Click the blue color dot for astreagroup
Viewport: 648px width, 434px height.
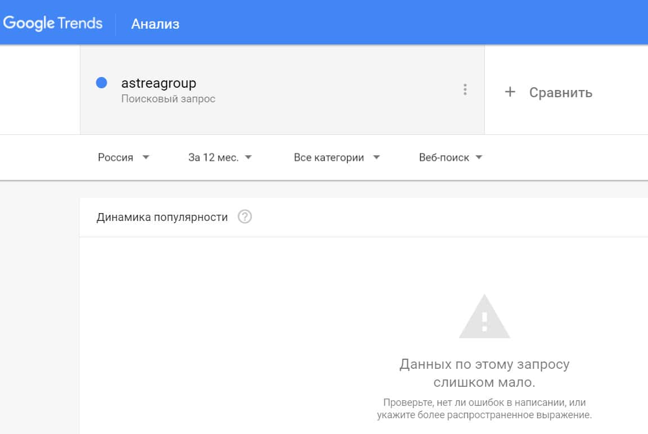[x=102, y=83]
